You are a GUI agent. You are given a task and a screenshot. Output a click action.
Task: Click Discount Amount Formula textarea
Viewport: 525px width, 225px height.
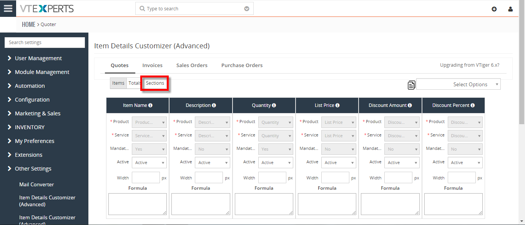pos(390,204)
